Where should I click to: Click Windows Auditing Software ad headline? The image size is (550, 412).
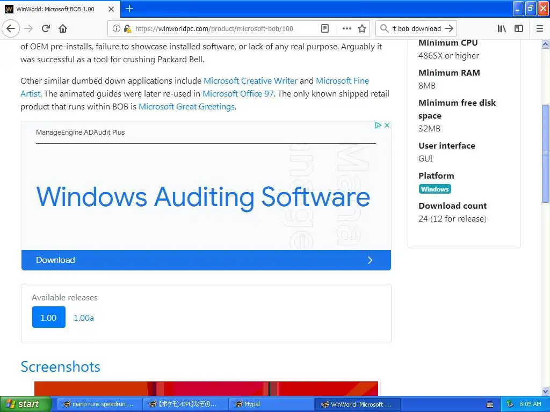coord(203,197)
